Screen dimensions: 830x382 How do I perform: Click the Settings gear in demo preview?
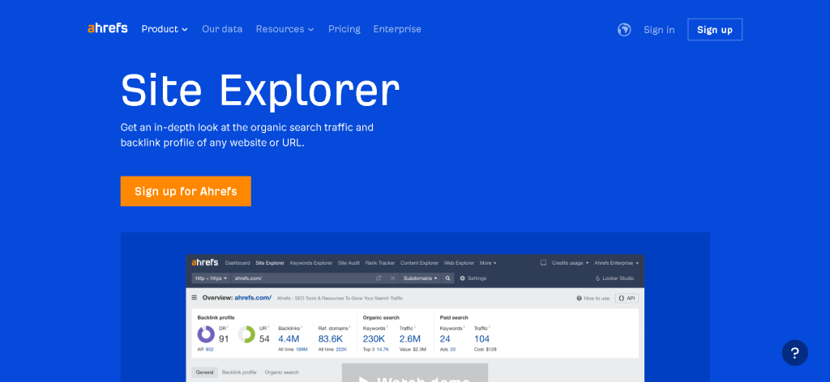point(473,278)
